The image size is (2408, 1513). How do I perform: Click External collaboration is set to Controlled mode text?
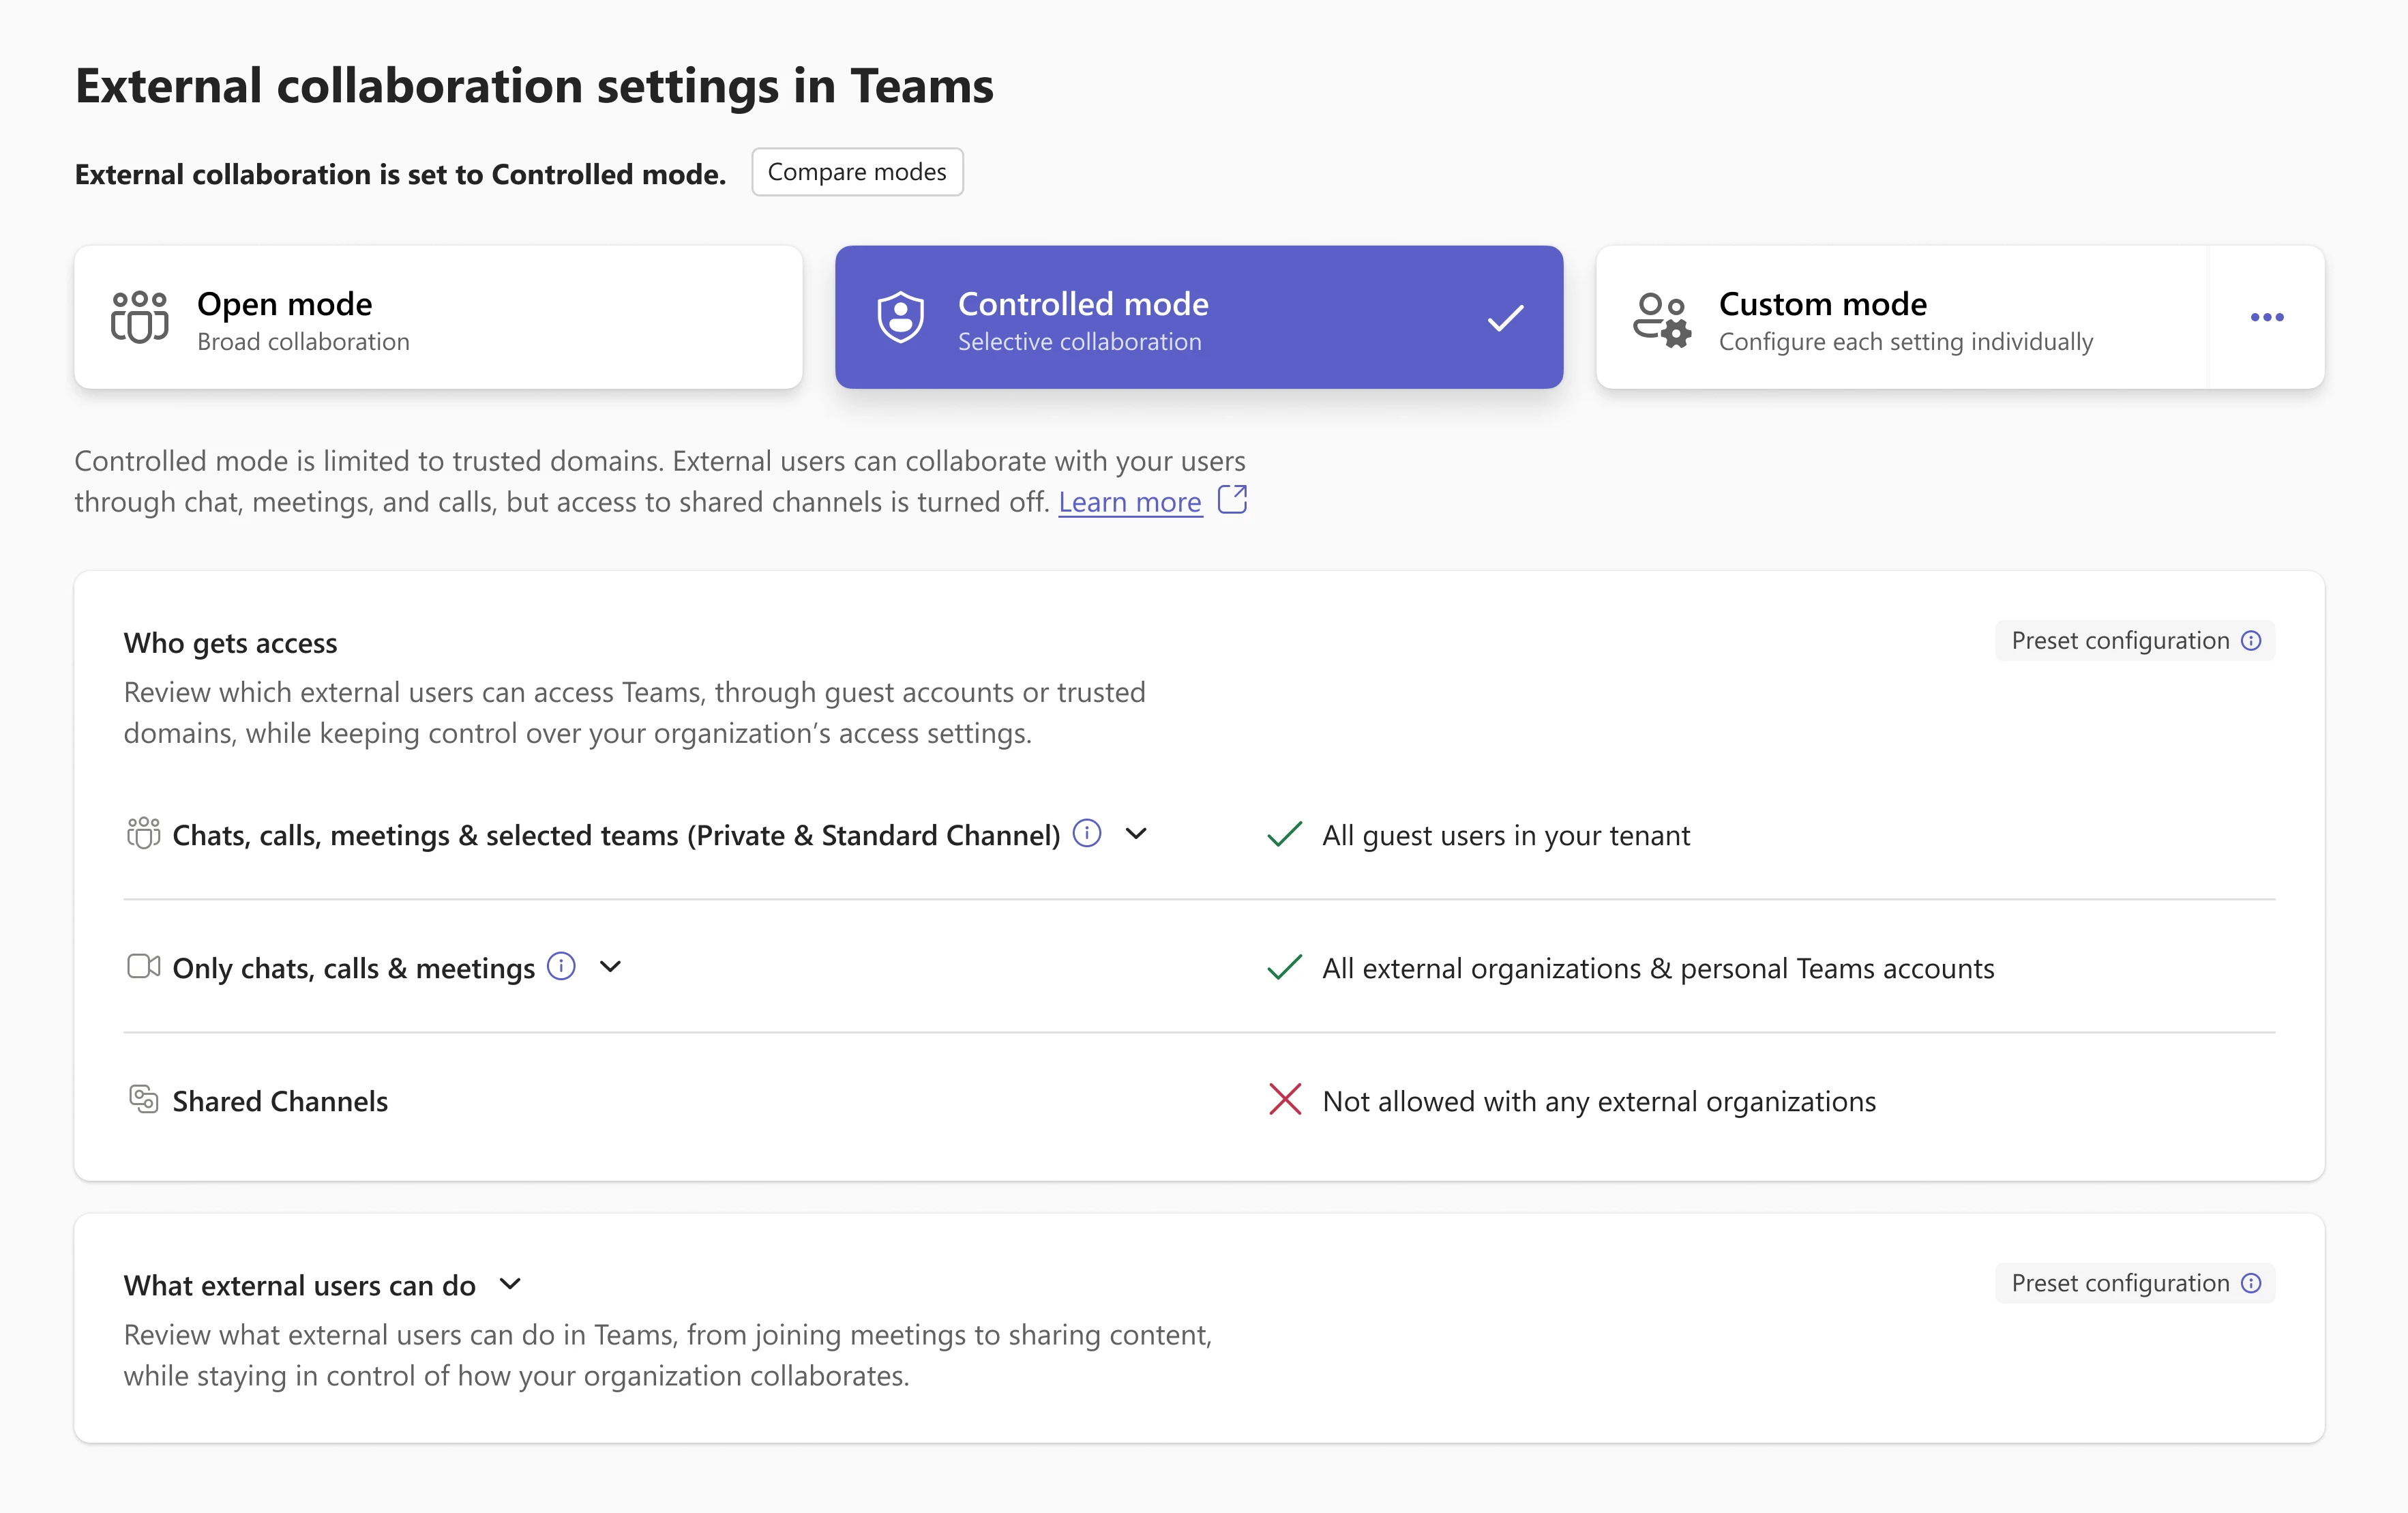(x=400, y=174)
